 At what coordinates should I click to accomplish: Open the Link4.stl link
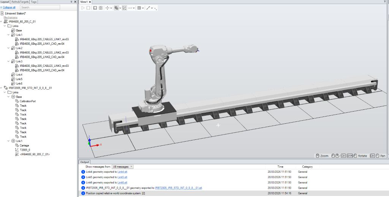(x=122, y=172)
